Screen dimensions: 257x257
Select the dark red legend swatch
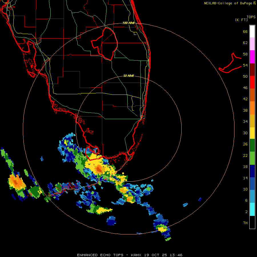pyautogui.click(x=252, y=70)
